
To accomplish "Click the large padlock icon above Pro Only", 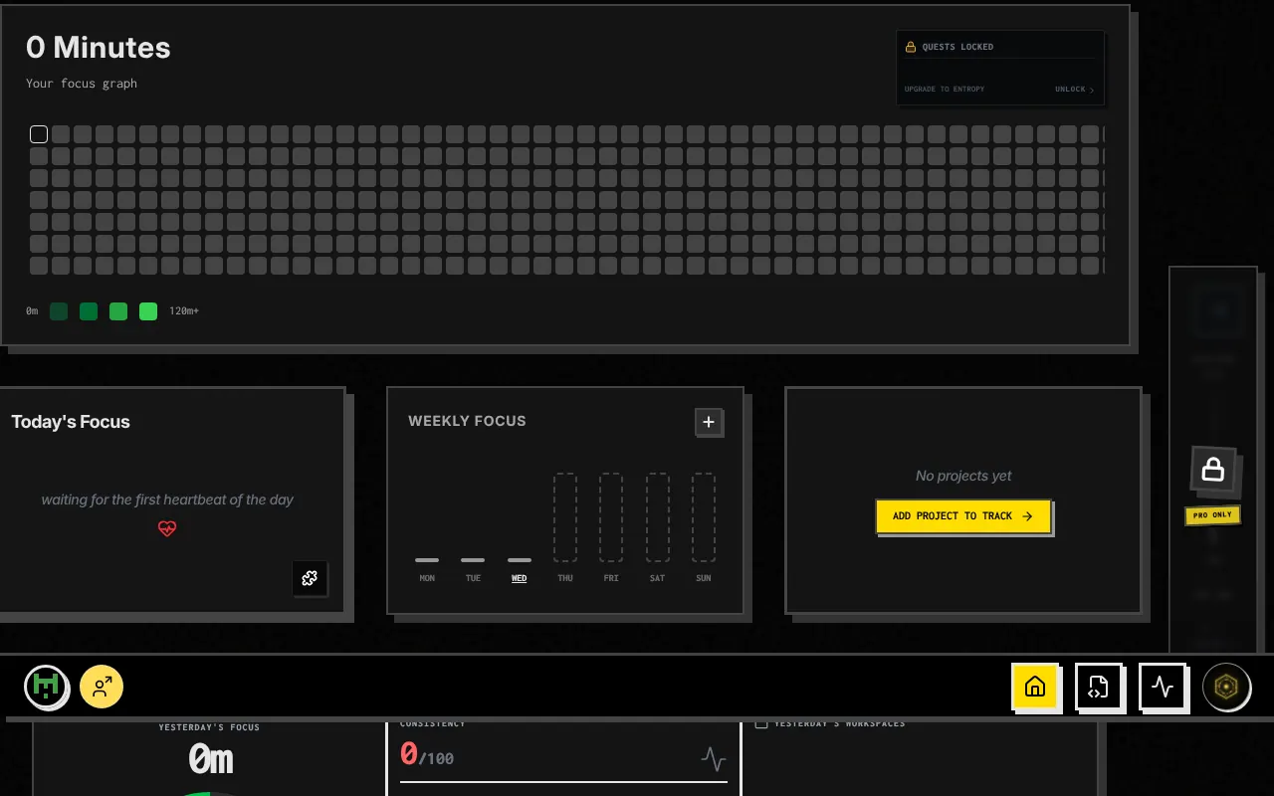I will 1212,469.
